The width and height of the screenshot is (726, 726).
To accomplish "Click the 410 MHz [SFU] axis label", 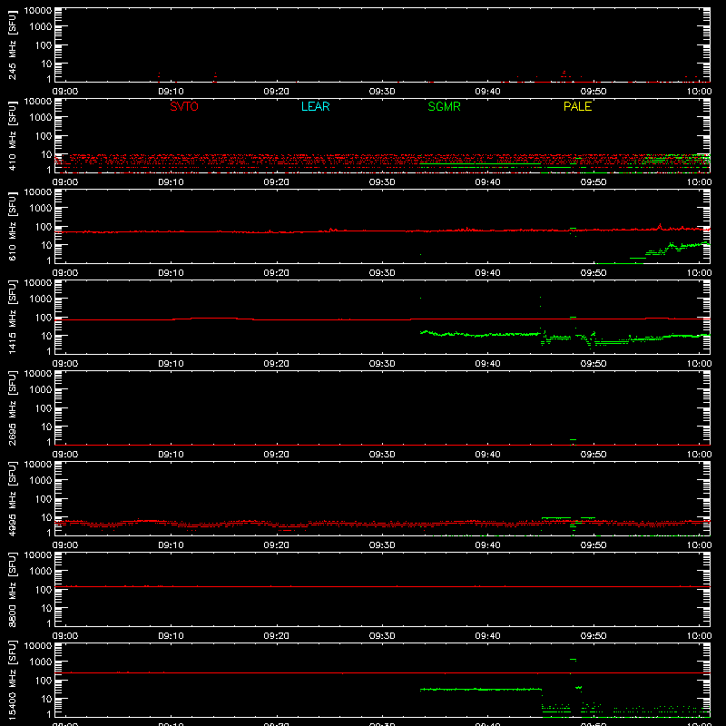I will [x=13, y=136].
